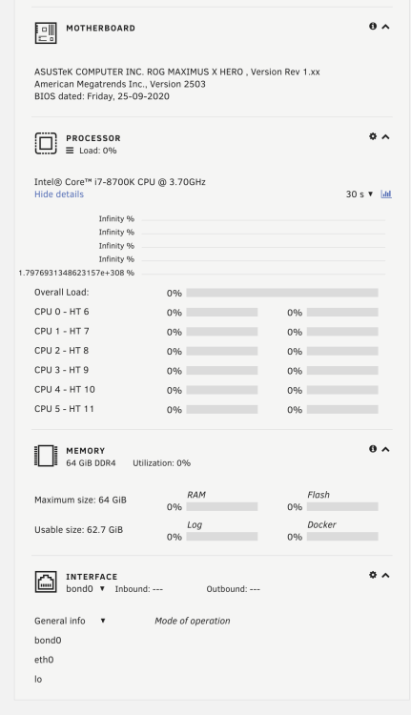Open the bond0 interface dropdown

click(x=85, y=589)
